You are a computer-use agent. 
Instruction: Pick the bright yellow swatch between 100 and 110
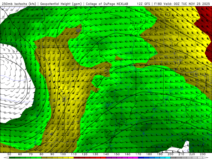pyautogui.click(x=71, y=158)
